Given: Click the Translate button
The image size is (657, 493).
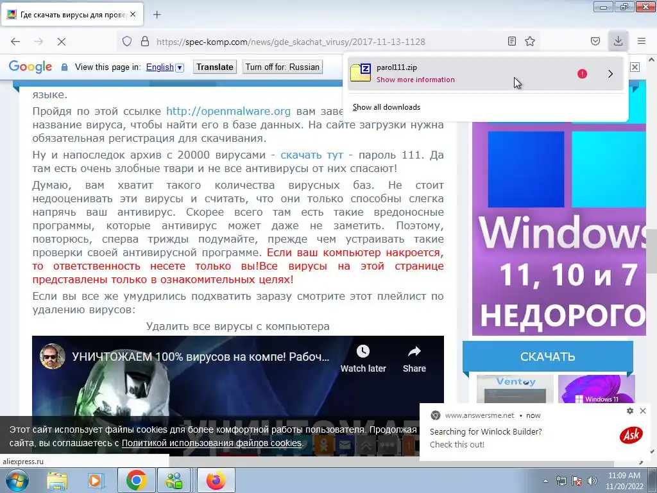Looking at the screenshot, I should [214, 67].
